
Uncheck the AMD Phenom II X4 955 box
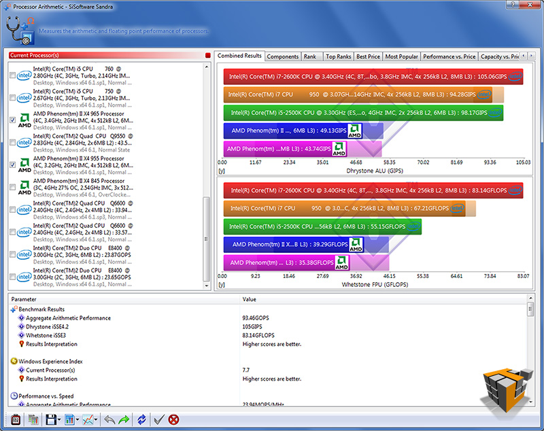[12, 165]
